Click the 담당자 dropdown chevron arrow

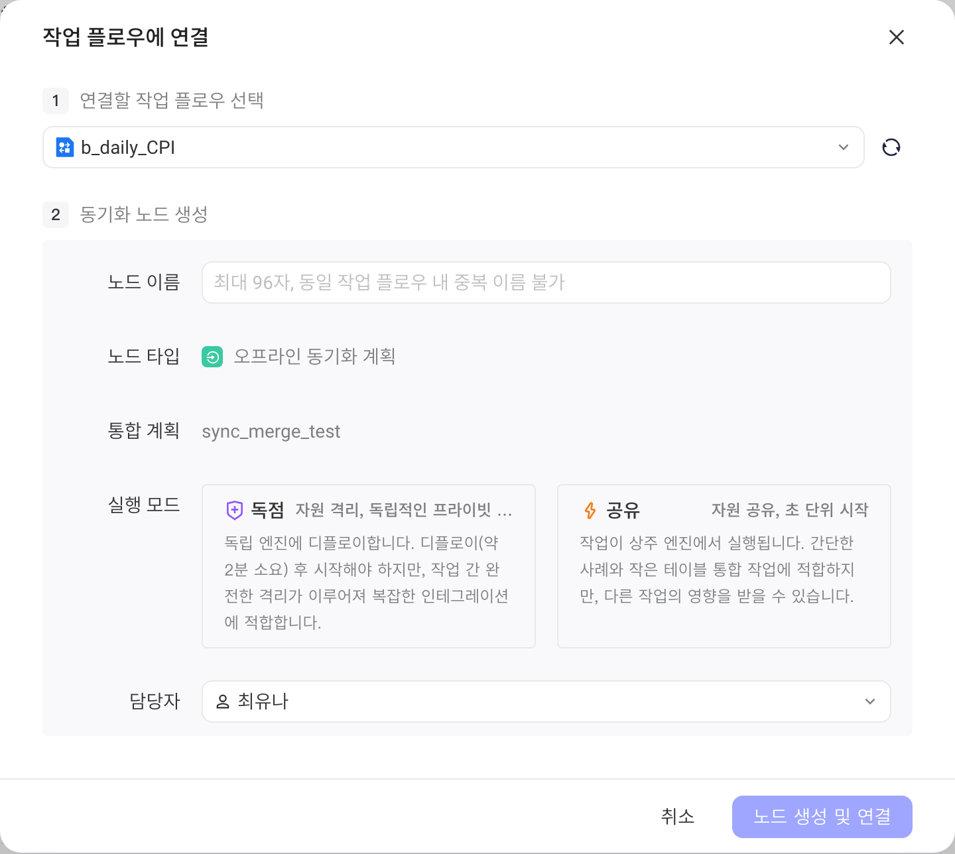870,701
